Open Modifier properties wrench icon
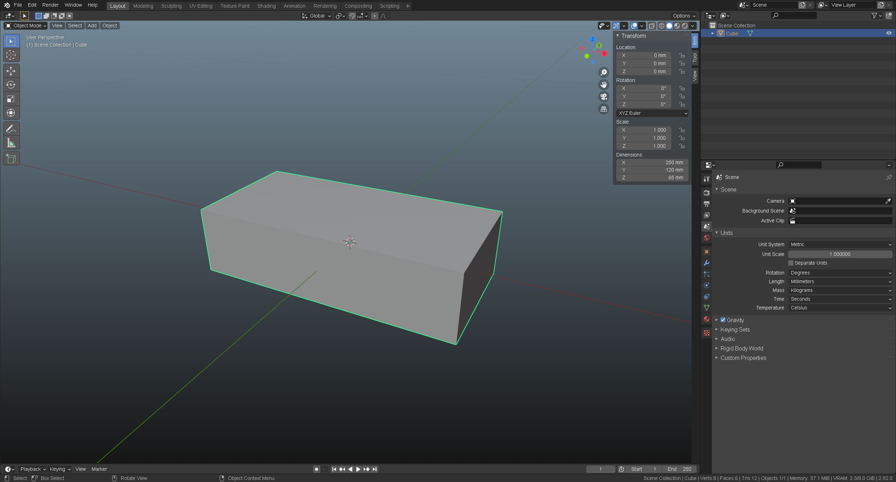 707,263
